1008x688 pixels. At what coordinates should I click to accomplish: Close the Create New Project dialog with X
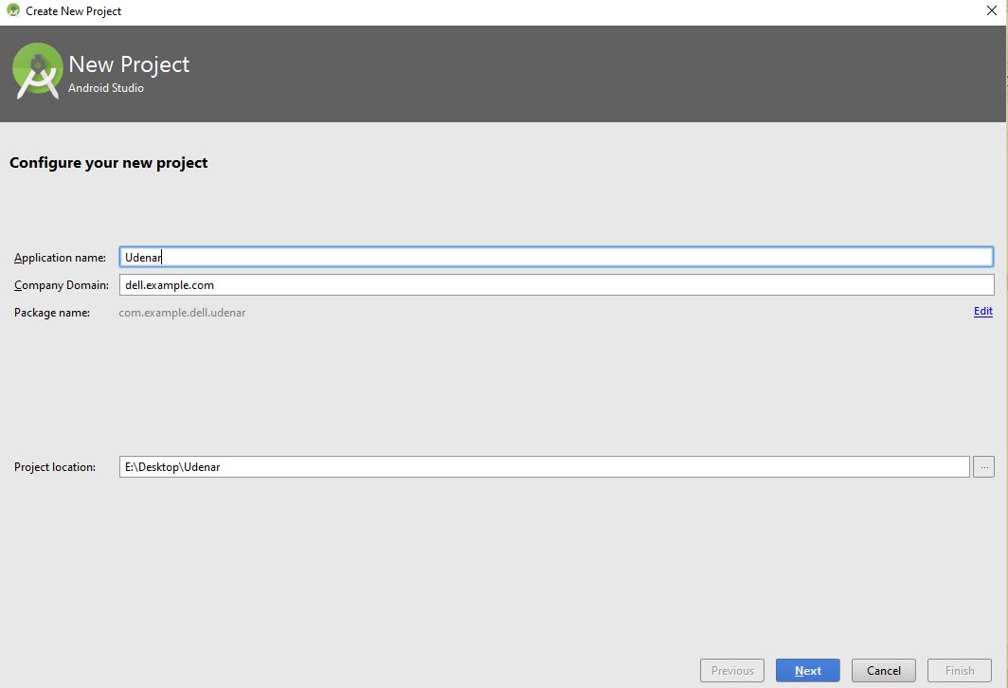click(x=992, y=10)
